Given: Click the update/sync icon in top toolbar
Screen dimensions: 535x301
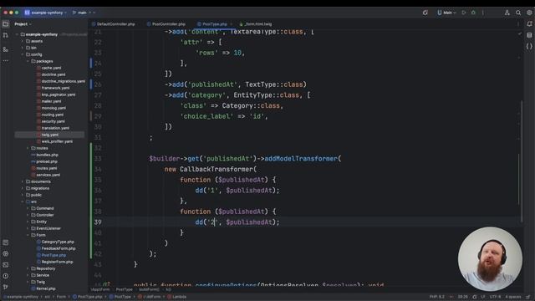Looking at the screenshot, I should click(425, 13).
